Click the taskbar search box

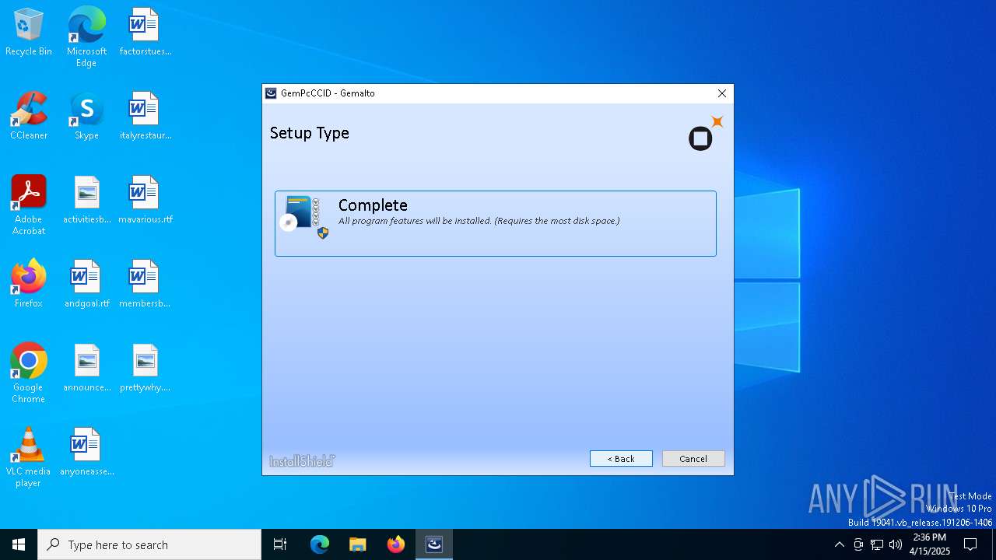click(149, 544)
